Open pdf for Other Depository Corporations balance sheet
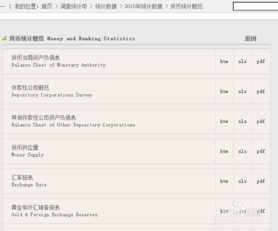This screenshot has height=231, width=278. point(261,121)
